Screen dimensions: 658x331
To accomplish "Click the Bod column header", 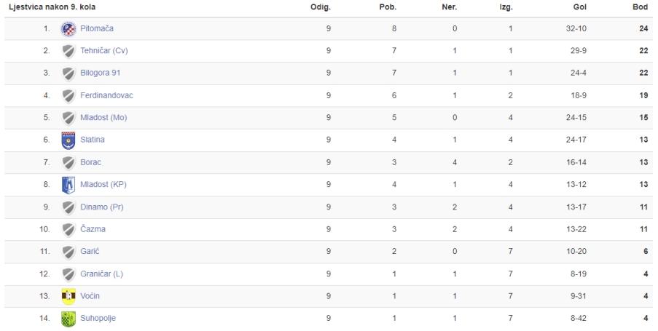I will [x=641, y=7].
